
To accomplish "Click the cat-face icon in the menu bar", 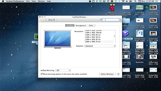I will (x=90, y=1).
